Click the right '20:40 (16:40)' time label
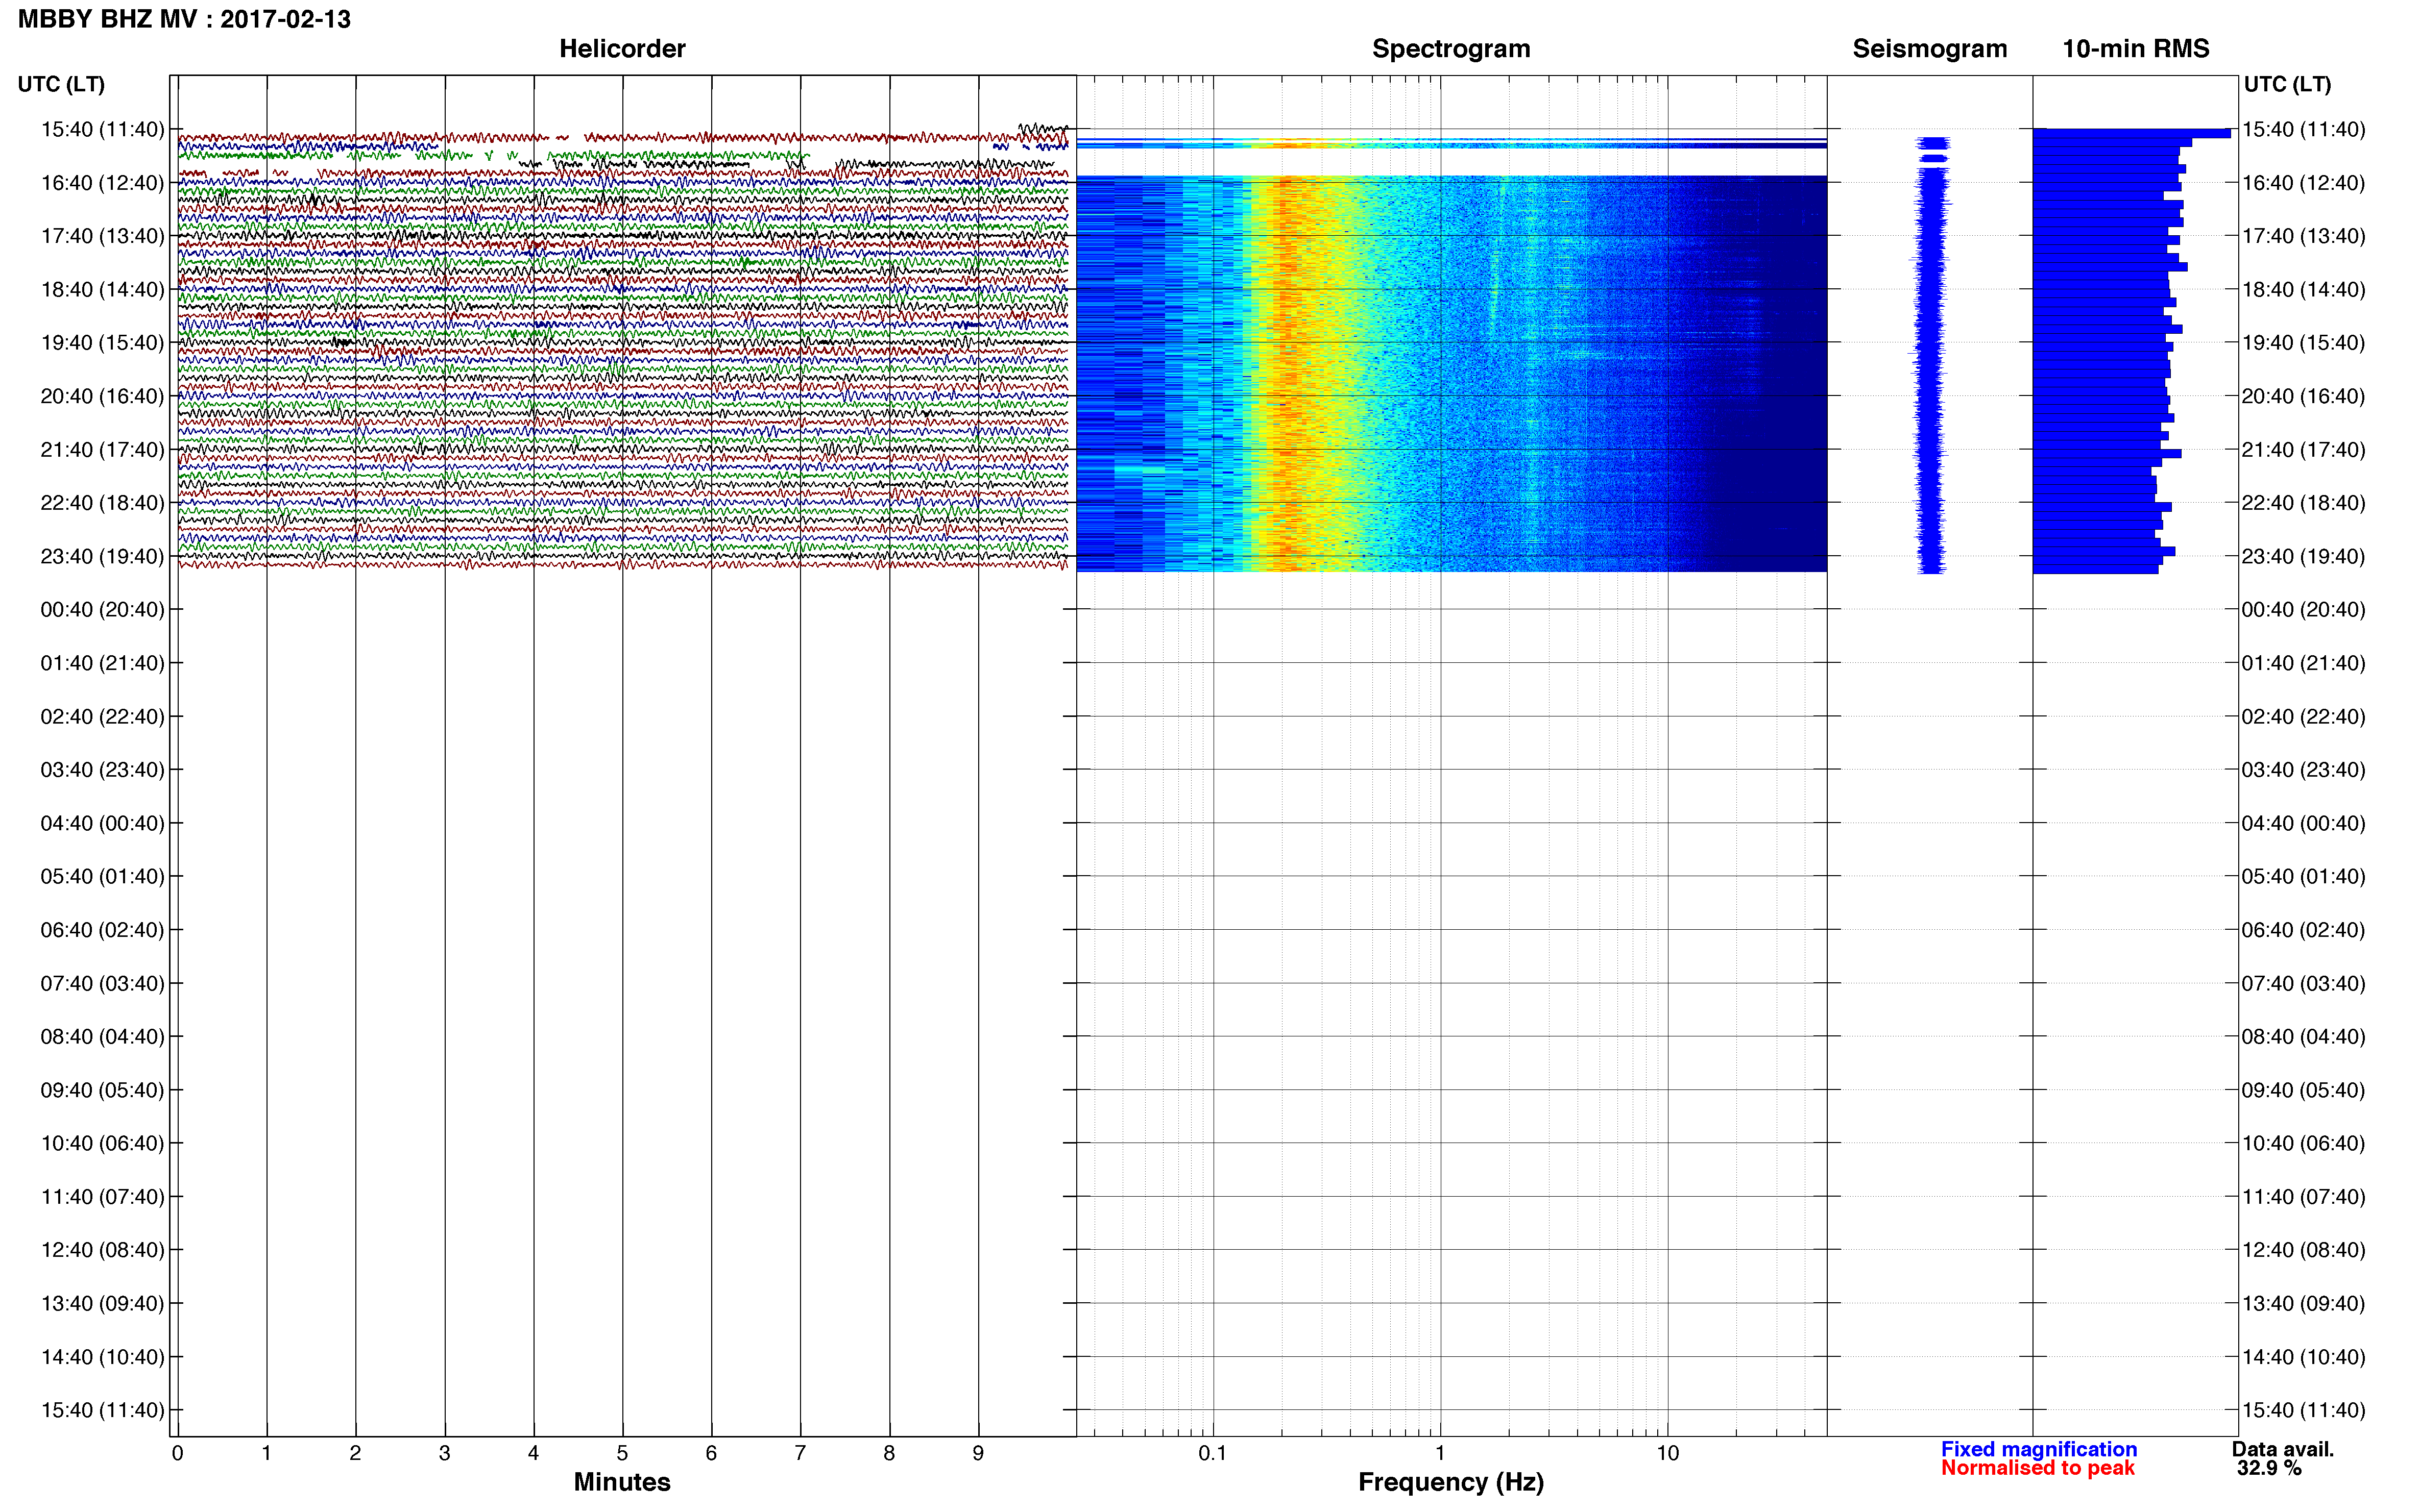Viewport: 2420px width, 1512px height. coord(2303,396)
